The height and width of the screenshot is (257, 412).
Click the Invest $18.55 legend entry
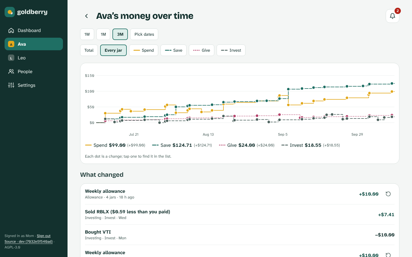[x=311, y=145]
